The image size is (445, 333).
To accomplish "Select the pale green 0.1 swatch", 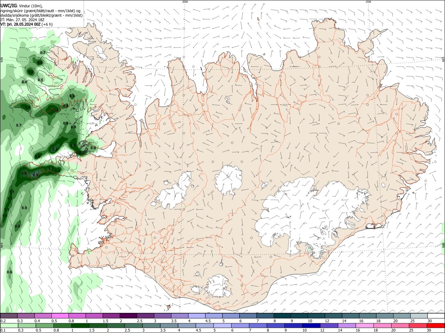I will [9, 325].
